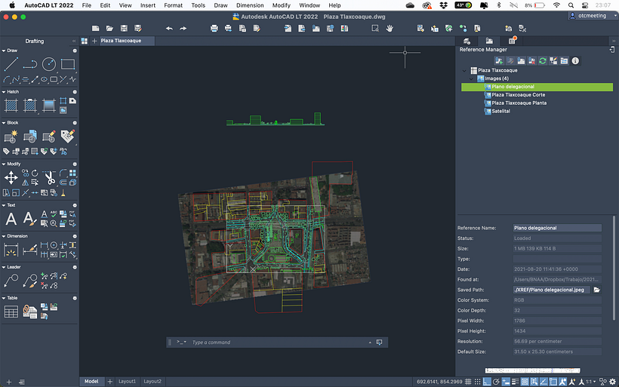Click the Save icon in the toolbar

tap(124, 29)
